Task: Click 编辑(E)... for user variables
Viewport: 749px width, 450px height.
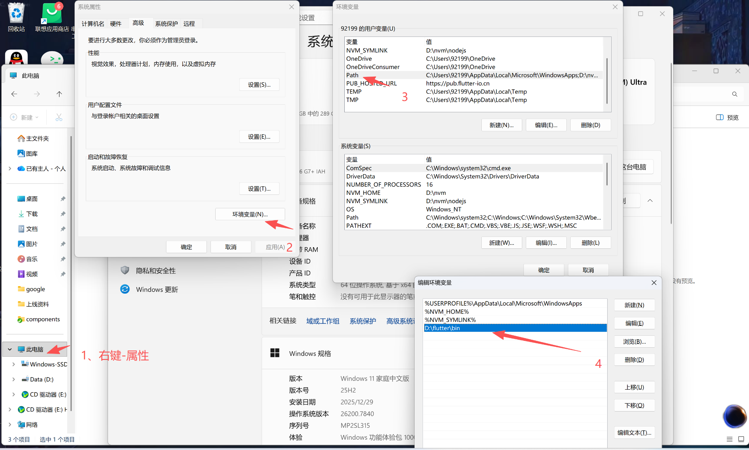Action: click(x=546, y=125)
